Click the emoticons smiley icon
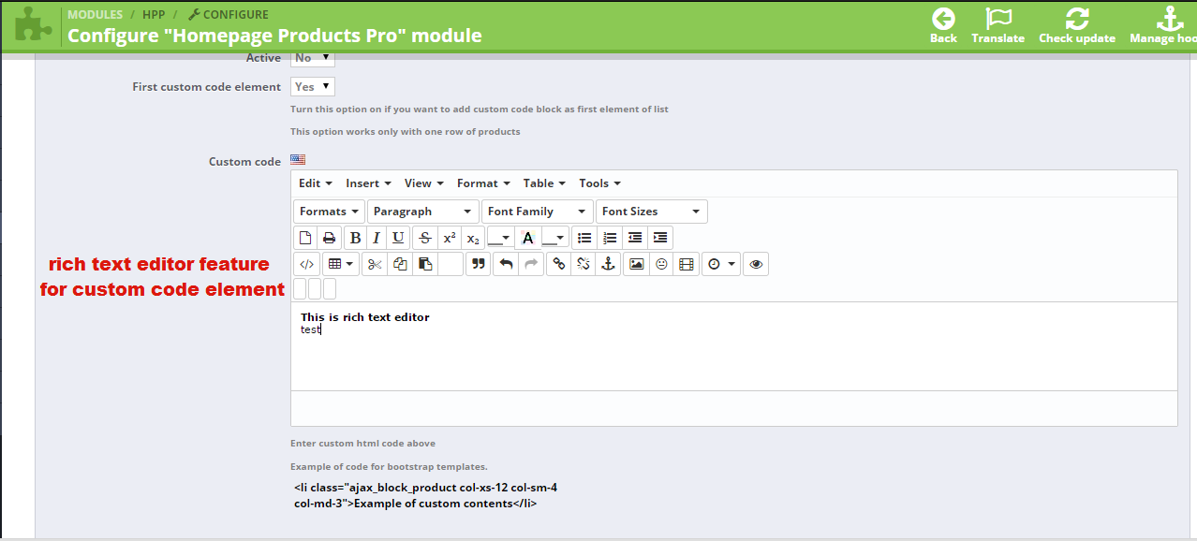The height and width of the screenshot is (541, 1197). click(x=661, y=264)
